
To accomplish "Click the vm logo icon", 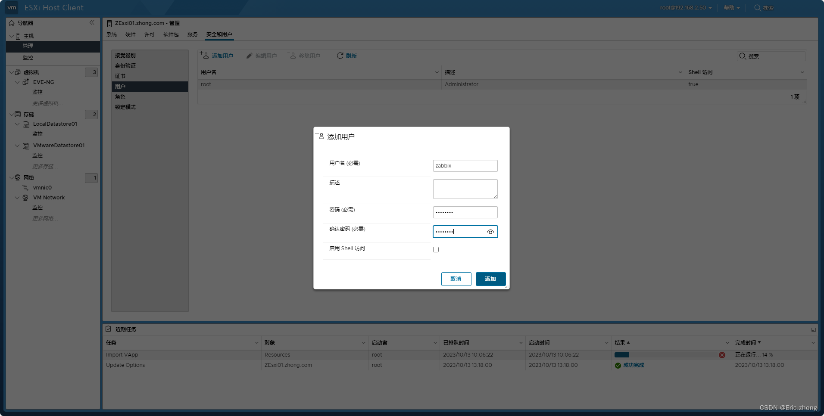I will tap(12, 7).
